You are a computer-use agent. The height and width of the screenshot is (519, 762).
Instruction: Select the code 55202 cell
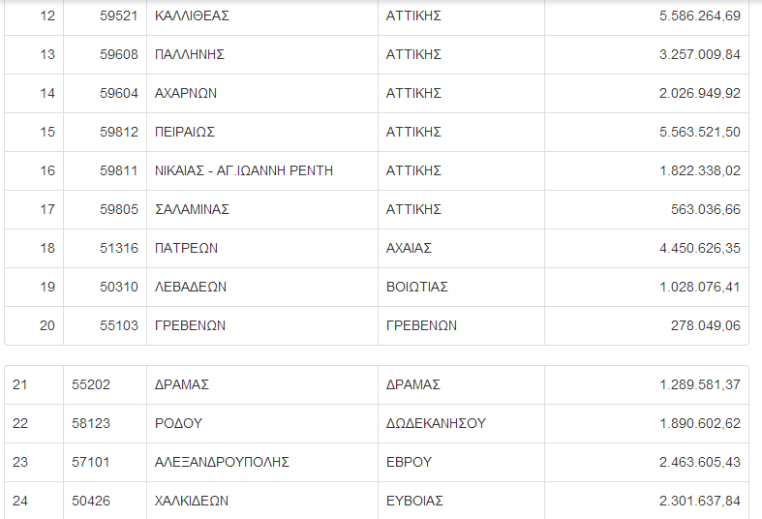(x=91, y=384)
